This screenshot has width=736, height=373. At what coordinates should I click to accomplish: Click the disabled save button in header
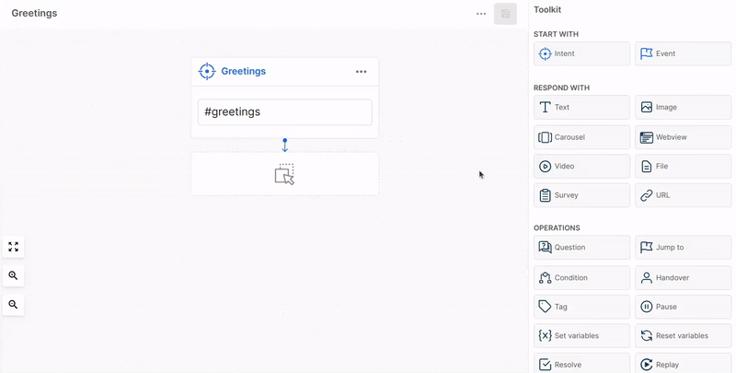click(x=505, y=14)
